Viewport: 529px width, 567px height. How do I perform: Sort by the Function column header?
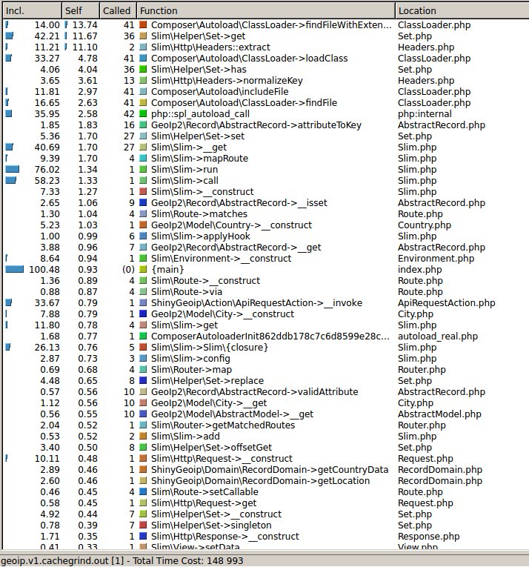coord(266,11)
